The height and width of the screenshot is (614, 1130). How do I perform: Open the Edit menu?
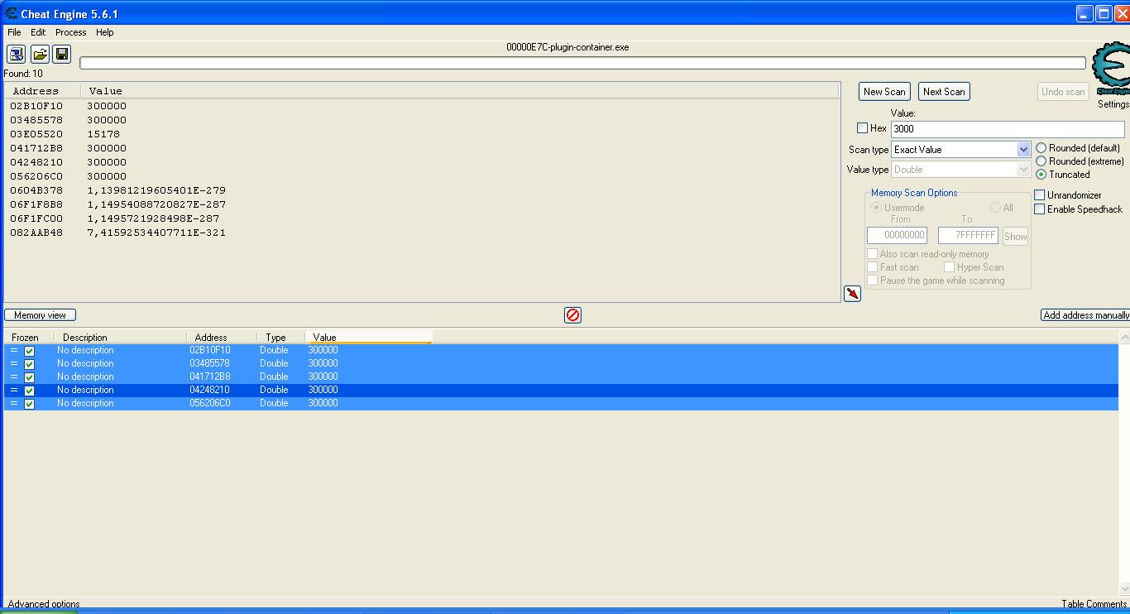pos(38,32)
